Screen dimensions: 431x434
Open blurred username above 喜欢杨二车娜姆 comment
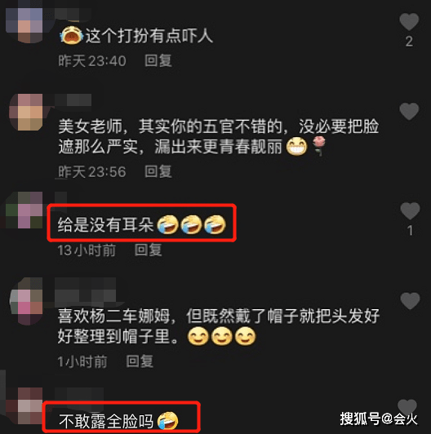click(86, 291)
